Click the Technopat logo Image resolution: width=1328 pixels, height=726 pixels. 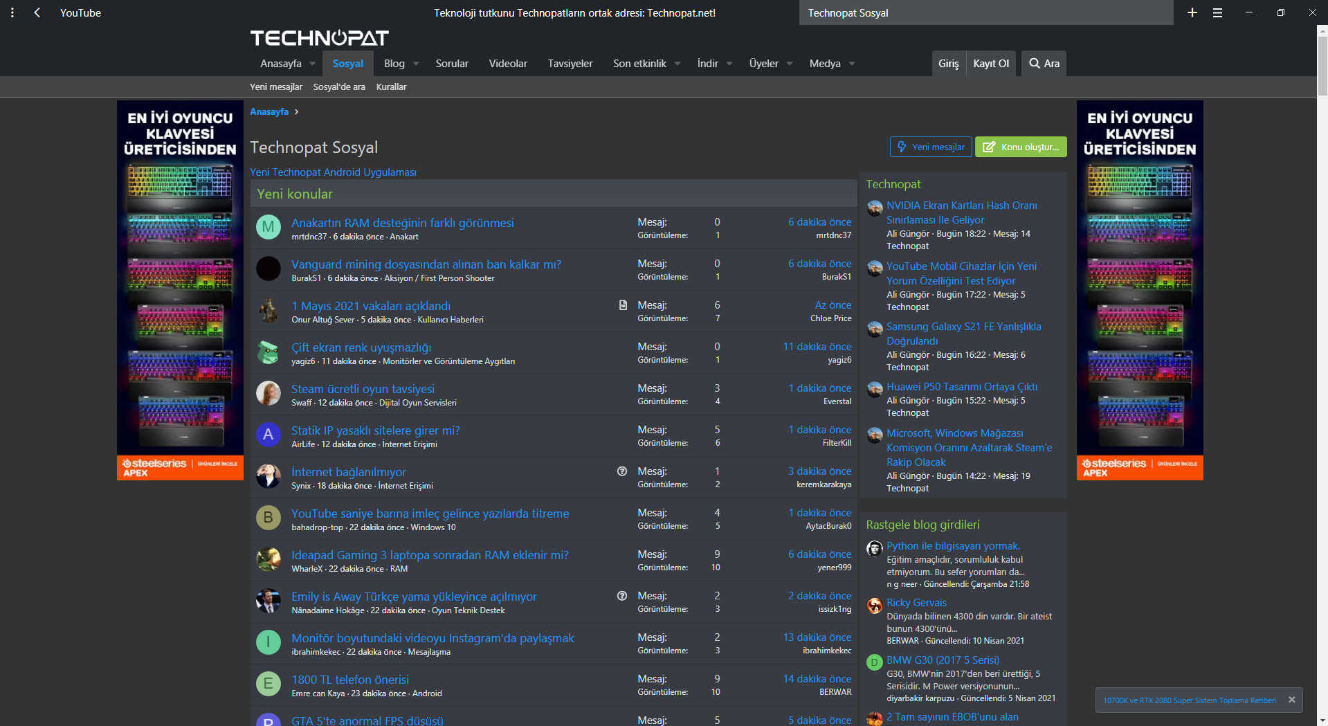pos(319,38)
